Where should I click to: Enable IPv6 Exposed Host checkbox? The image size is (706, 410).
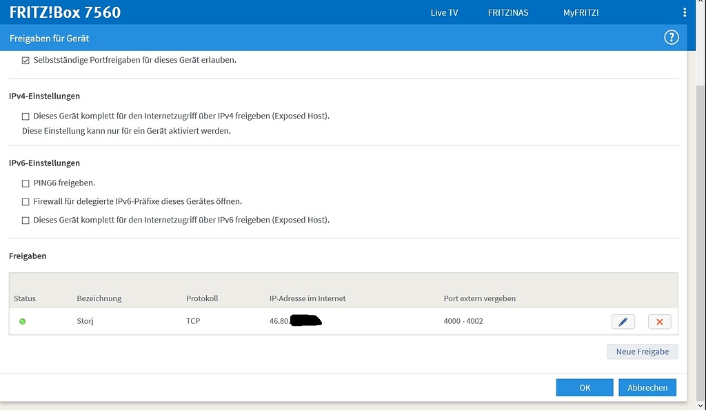[26, 220]
